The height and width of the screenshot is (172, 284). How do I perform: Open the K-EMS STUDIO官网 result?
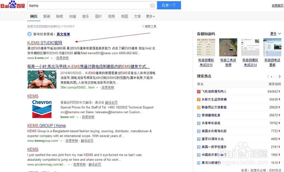coord(45,43)
